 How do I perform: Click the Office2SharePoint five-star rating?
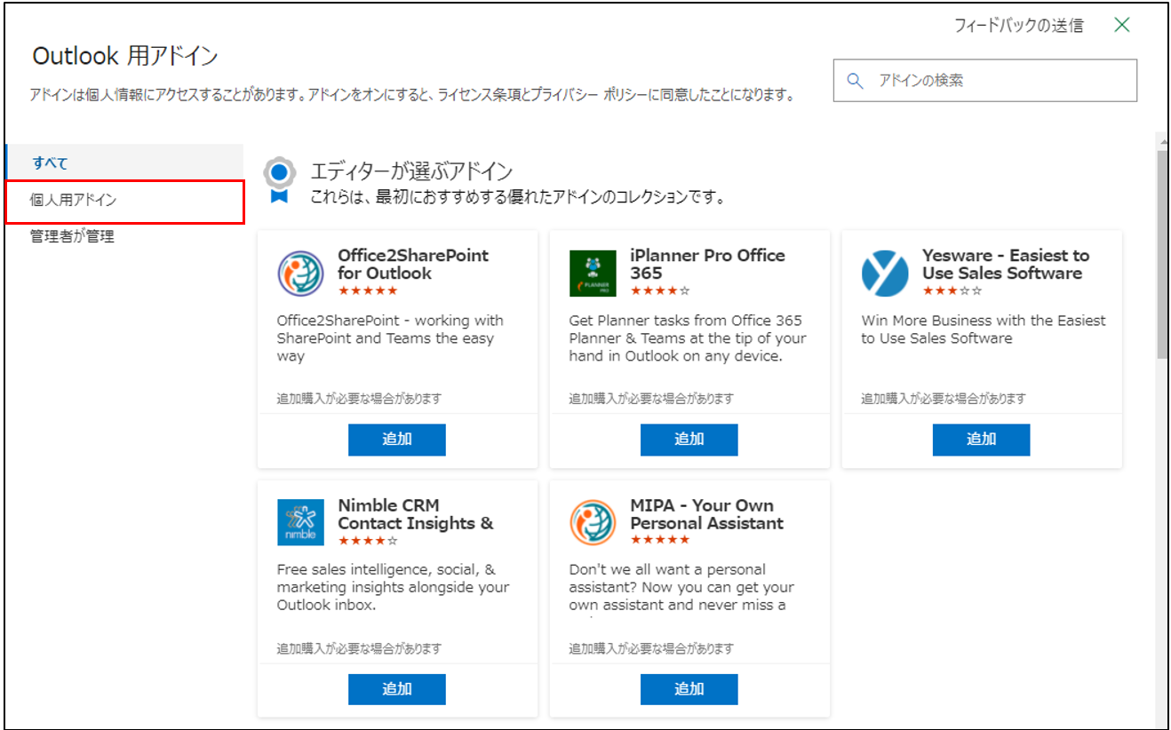[367, 290]
